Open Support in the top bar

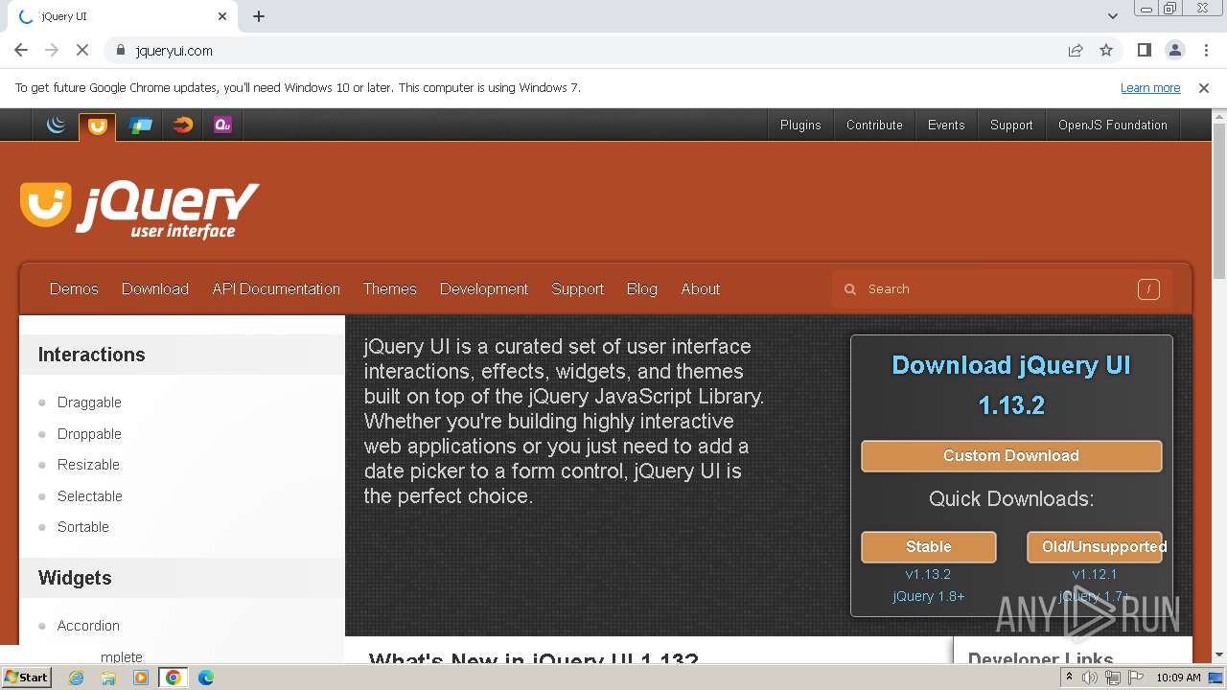coord(1011,125)
